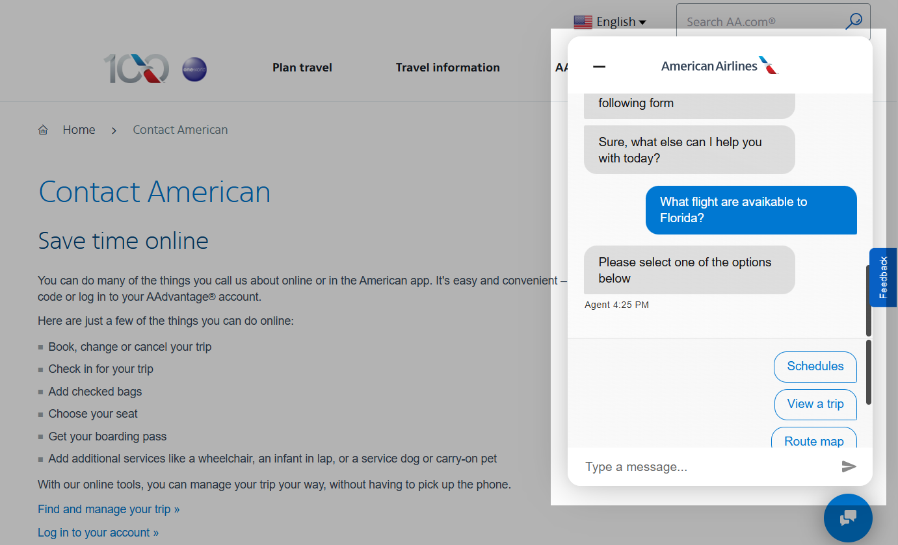Click the American Airlines logo in chat header
Viewport: 898px width, 545px height.
click(719, 65)
